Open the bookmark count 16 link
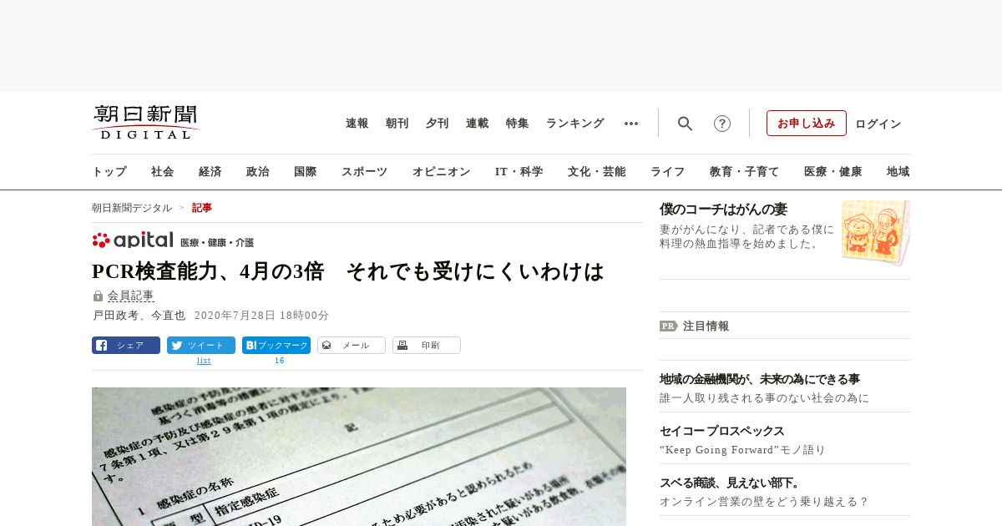The height and width of the screenshot is (526, 1002). (x=280, y=361)
